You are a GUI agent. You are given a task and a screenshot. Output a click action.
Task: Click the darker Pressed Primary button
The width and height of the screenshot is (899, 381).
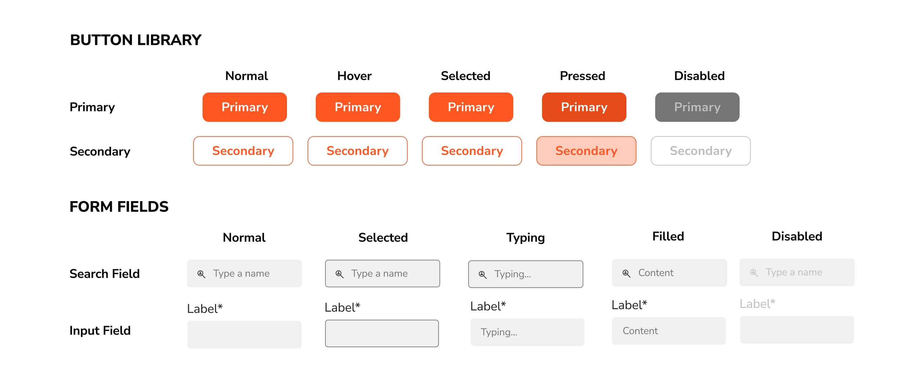[584, 107]
